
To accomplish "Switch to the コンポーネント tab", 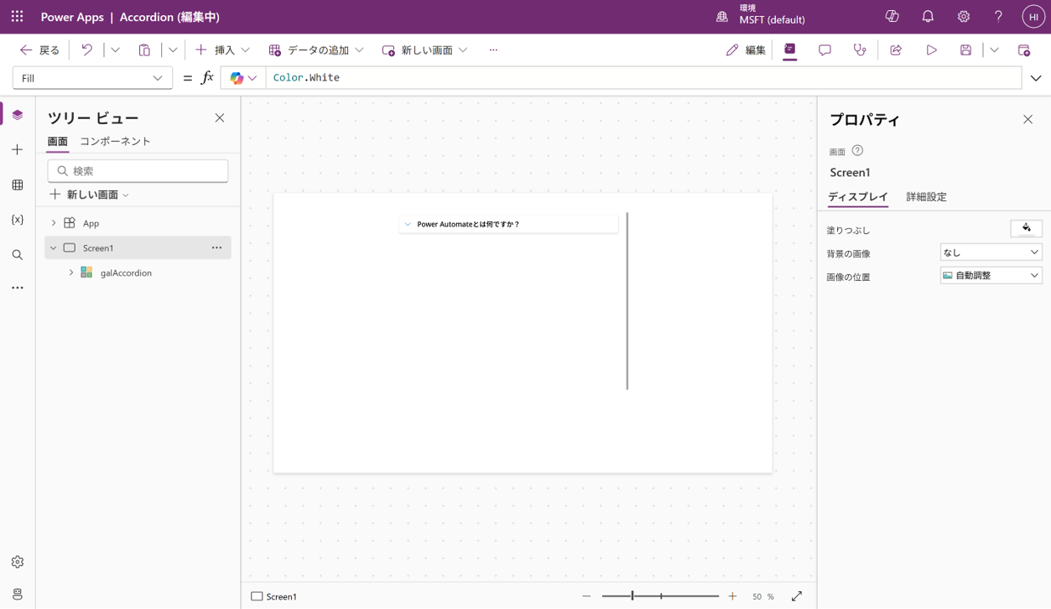I will click(x=115, y=142).
